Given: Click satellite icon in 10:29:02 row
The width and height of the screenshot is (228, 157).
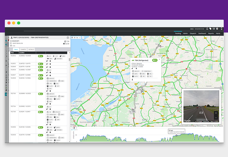Looking at the screenshot, I should tap(48, 56).
